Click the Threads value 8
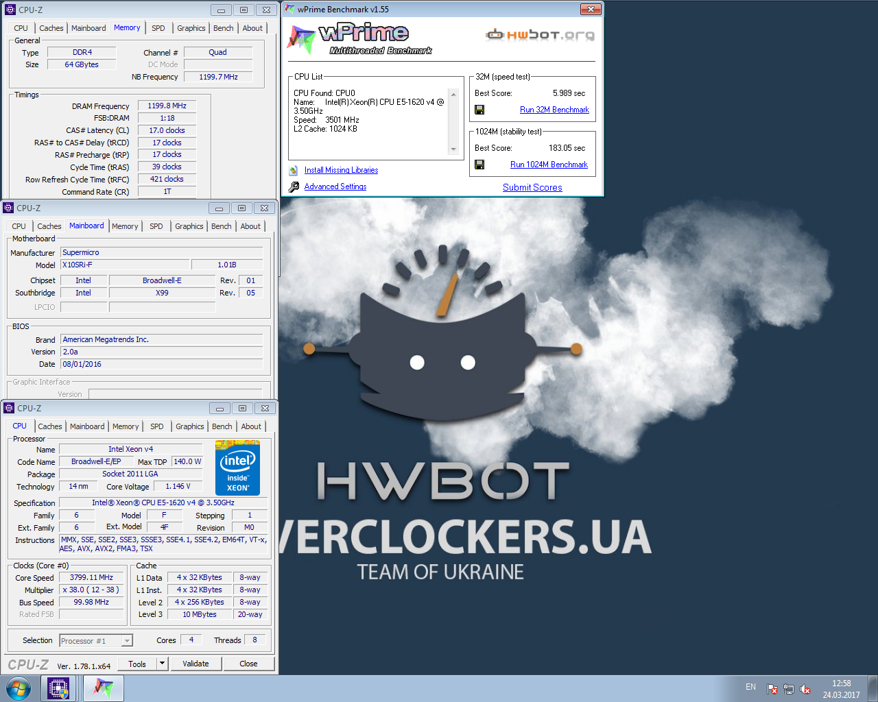The width and height of the screenshot is (878, 702). coord(254,640)
